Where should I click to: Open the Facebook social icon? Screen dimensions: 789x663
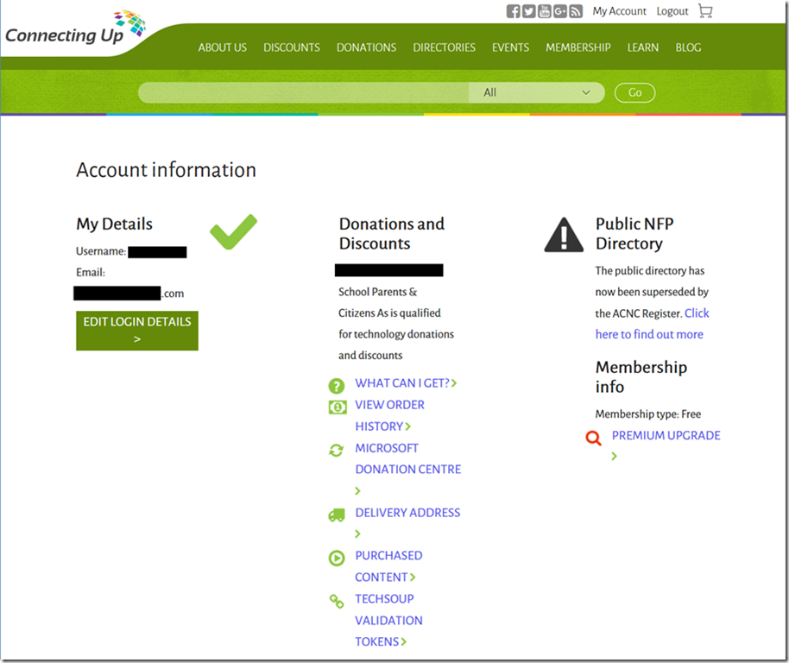[x=514, y=11]
